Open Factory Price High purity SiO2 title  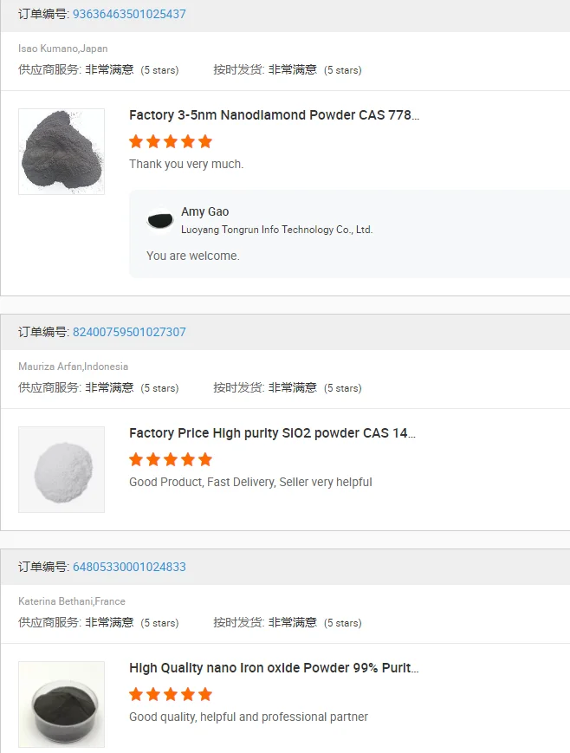pyautogui.click(x=272, y=433)
